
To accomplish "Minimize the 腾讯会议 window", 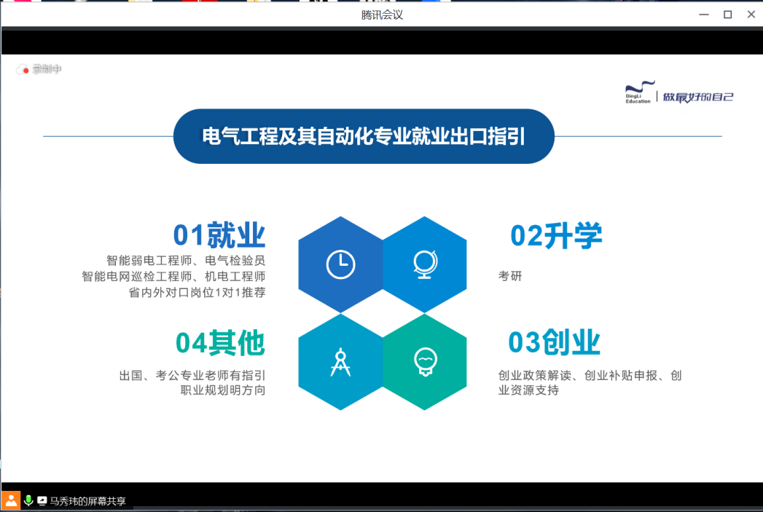I will (703, 15).
